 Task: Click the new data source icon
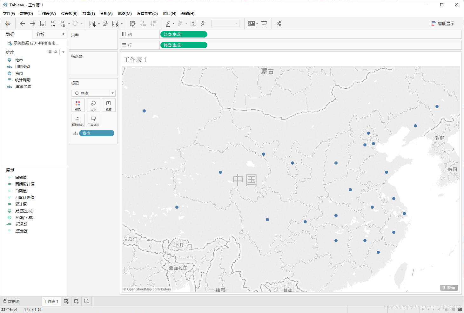(53, 24)
